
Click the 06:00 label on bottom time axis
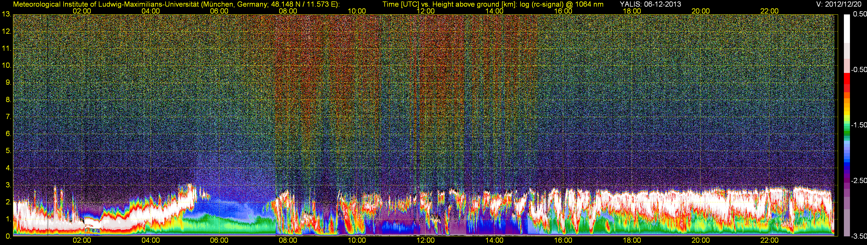pos(219,240)
